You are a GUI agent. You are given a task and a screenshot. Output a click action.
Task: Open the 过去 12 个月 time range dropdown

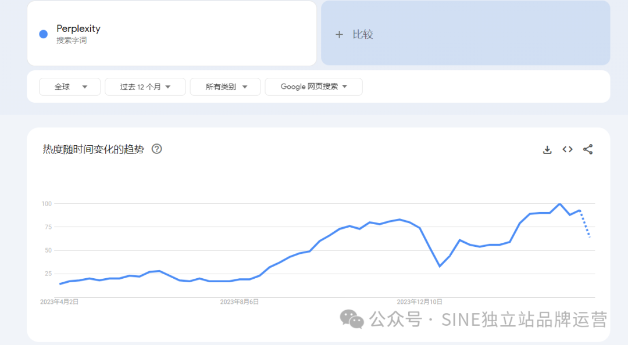click(x=145, y=87)
